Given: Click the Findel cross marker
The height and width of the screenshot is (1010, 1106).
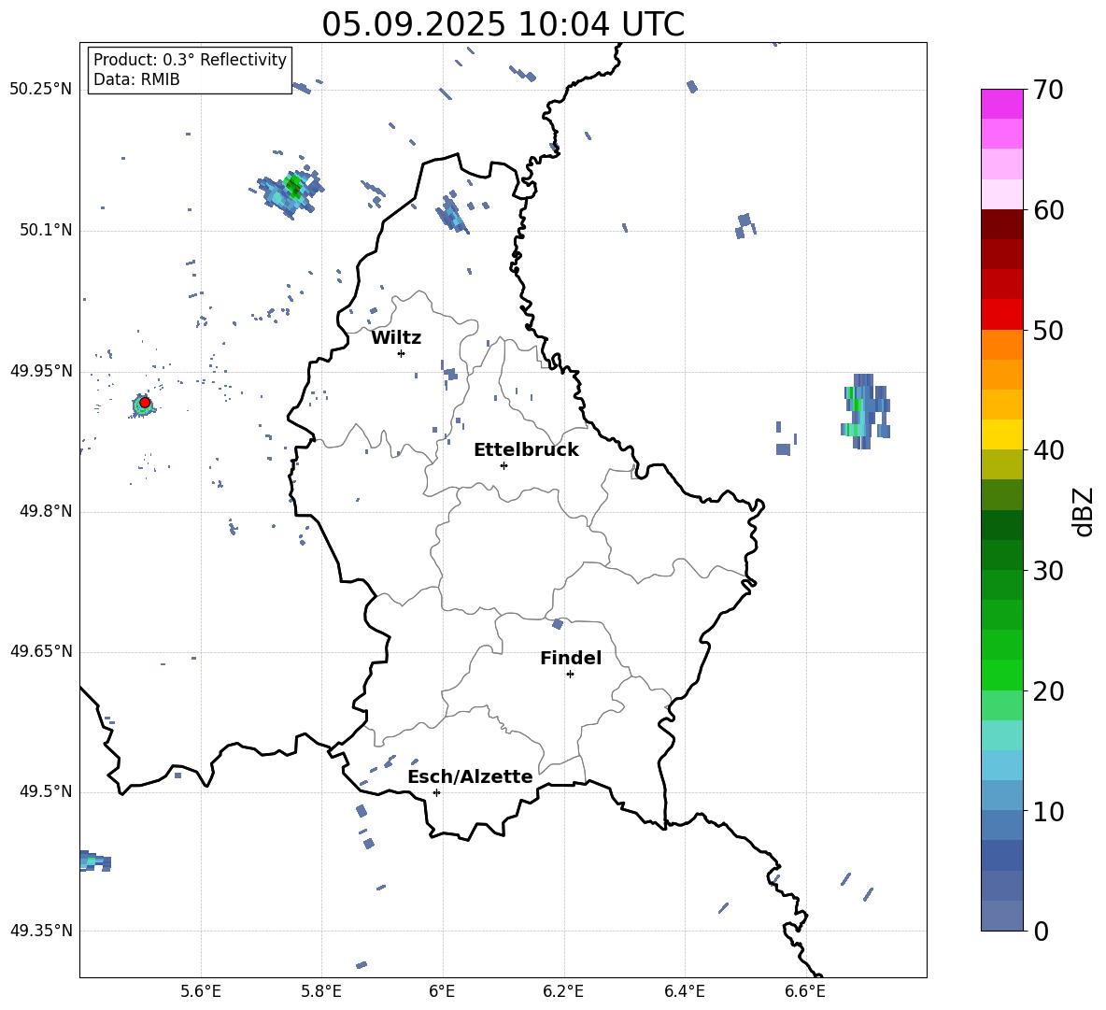Looking at the screenshot, I should click(570, 675).
